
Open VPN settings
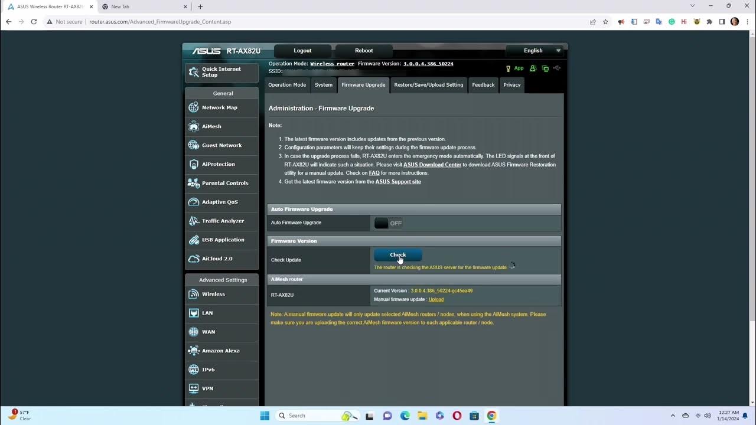pos(221,388)
